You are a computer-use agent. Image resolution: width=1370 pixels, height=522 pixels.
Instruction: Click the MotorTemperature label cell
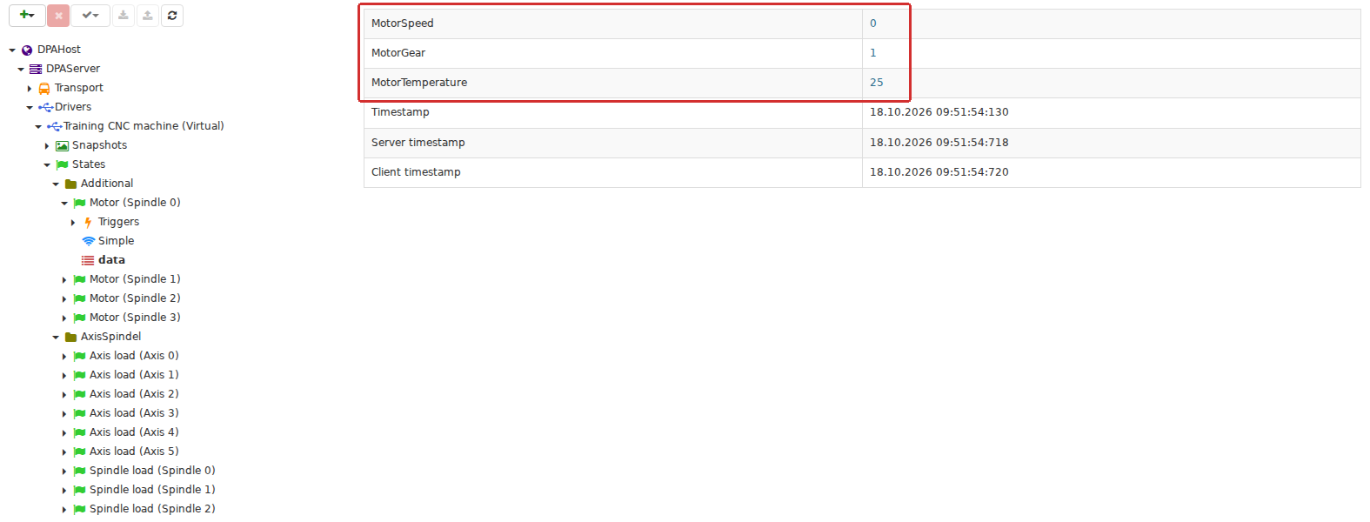[613, 83]
